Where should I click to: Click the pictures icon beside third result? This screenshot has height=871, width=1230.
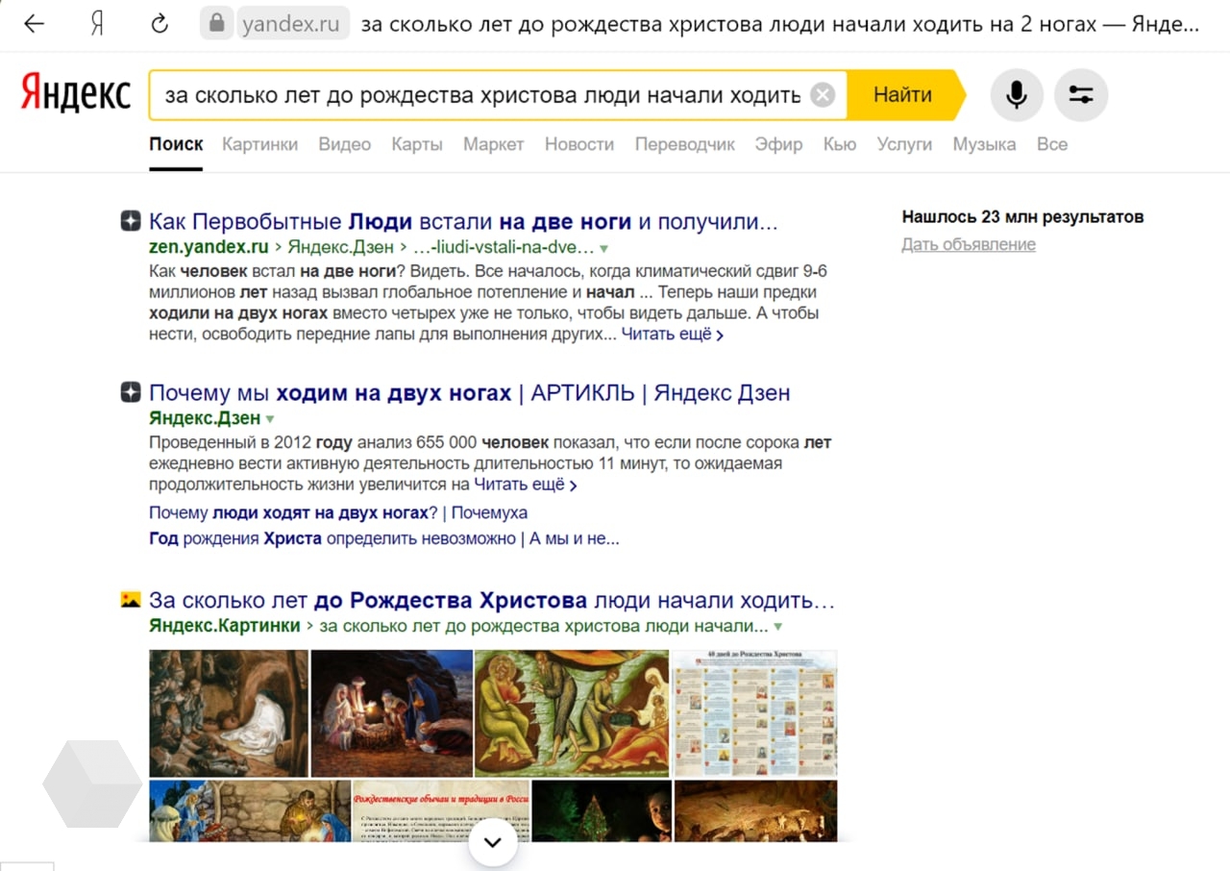click(x=131, y=600)
